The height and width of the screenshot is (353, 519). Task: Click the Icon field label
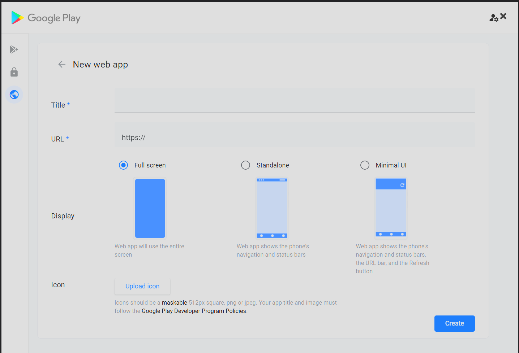pos(58,285)
